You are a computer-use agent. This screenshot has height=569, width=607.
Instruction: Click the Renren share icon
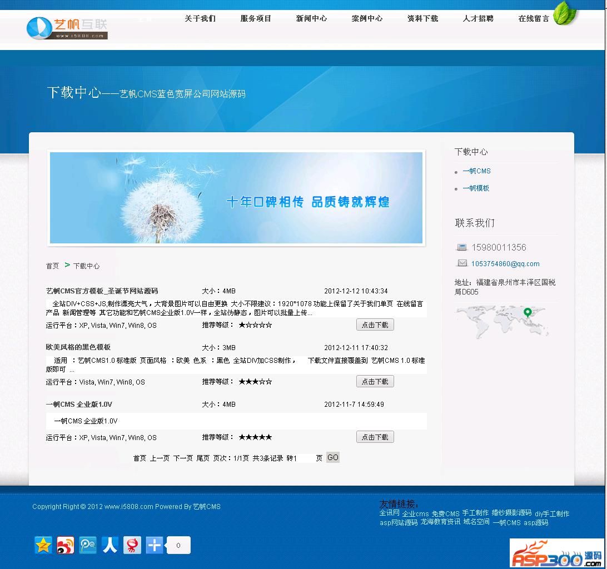[x=110, y=545]
